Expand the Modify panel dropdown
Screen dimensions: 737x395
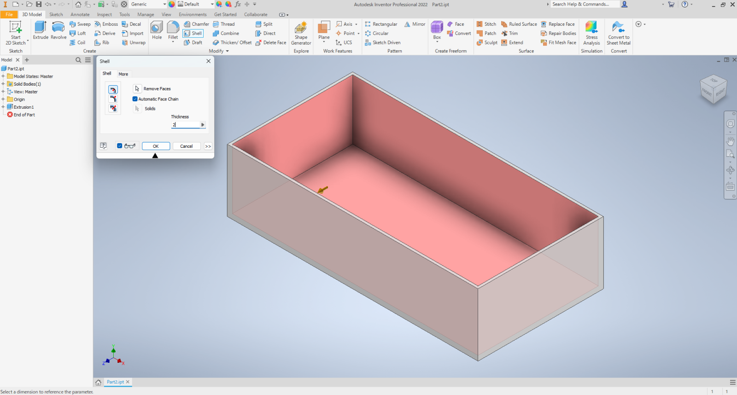coord(227,51)
